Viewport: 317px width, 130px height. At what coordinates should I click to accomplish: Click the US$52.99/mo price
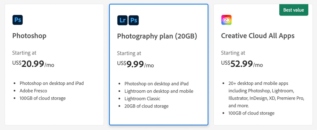pos(242,64)
